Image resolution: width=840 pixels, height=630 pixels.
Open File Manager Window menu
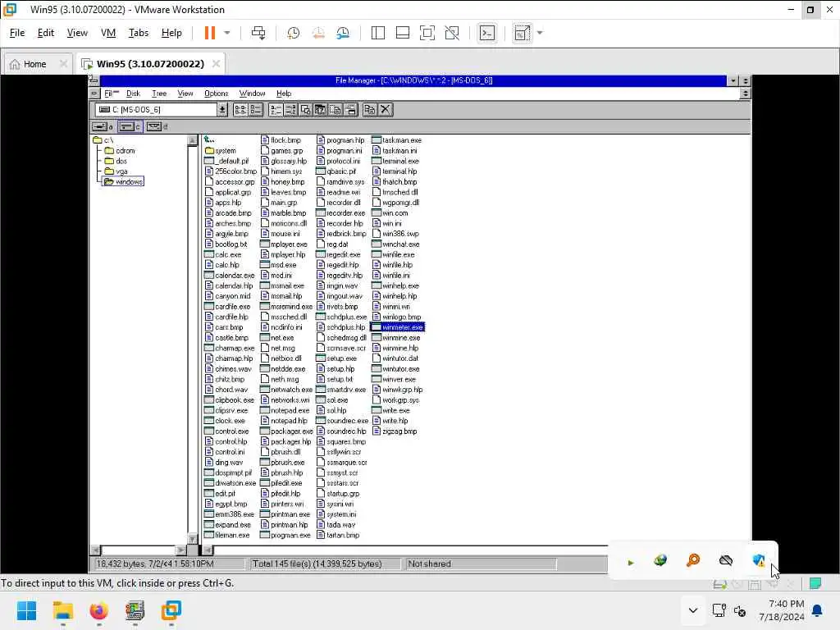coord(252,94)
